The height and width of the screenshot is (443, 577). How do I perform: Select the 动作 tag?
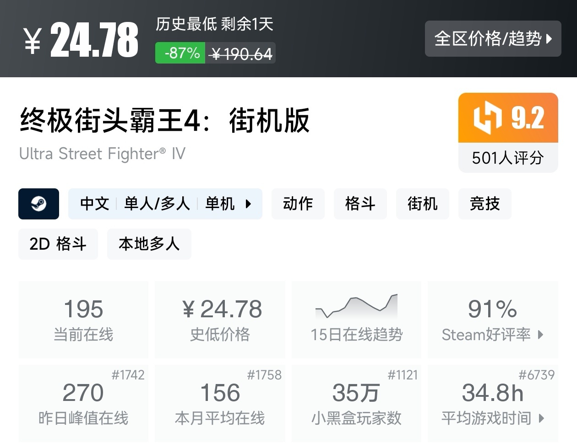point(298,204)
